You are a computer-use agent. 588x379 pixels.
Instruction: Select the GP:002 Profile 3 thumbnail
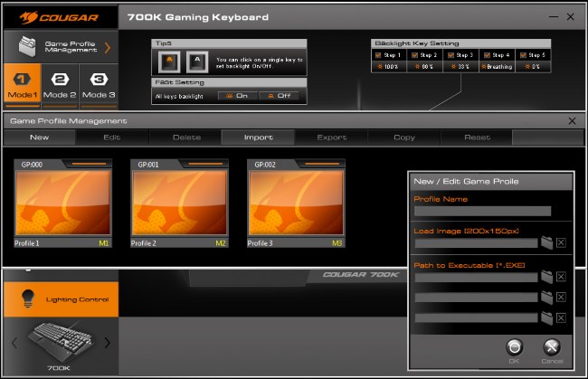(x=296, y=203)
